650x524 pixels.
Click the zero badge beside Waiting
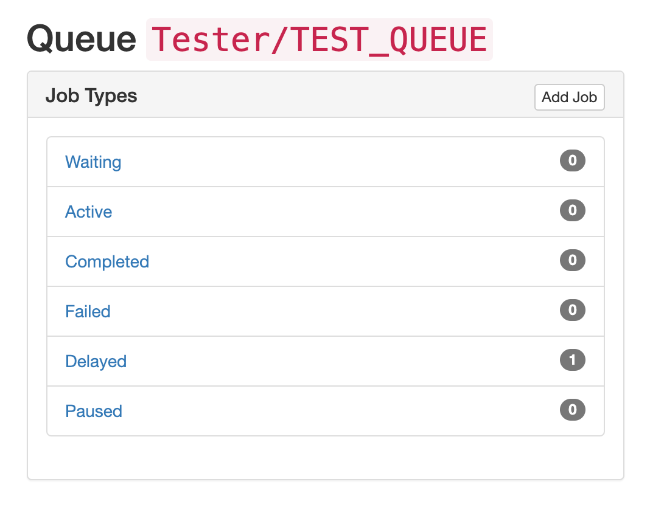(x=572, y=160)
